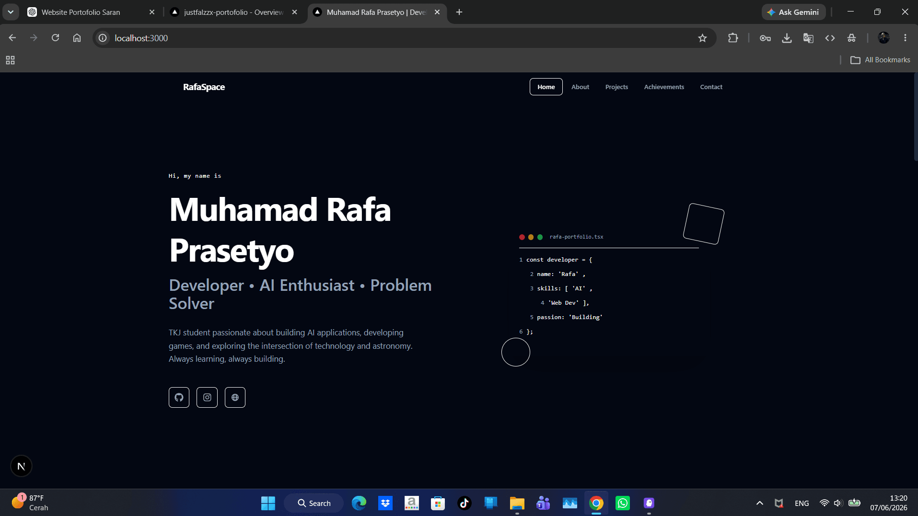Click the page vertical scrollbar
This screenshot has height=516, width=918.
915,117
